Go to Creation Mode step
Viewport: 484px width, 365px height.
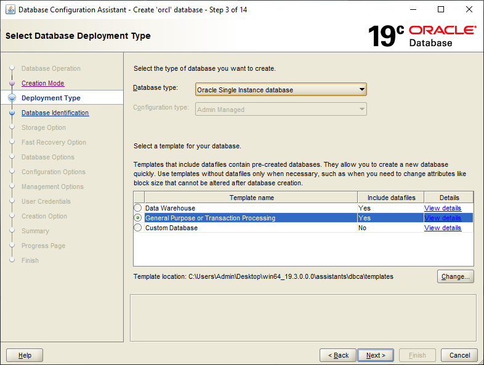42,83
